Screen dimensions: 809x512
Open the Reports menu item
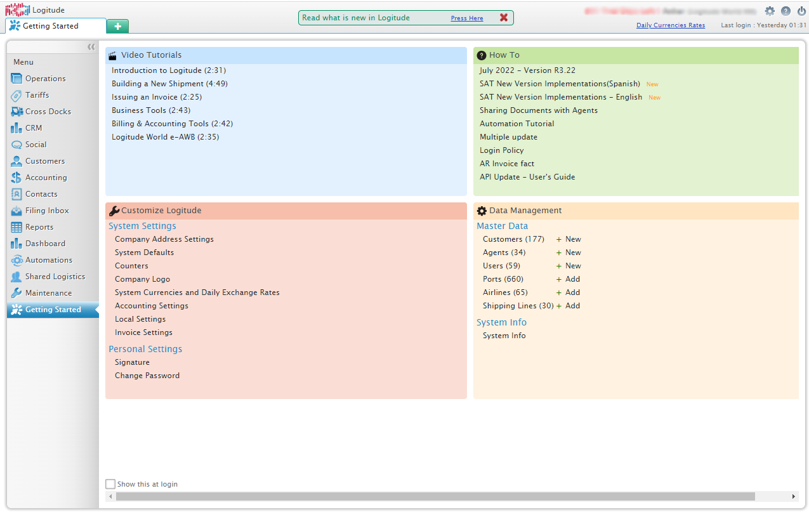[x=53, y=227]
